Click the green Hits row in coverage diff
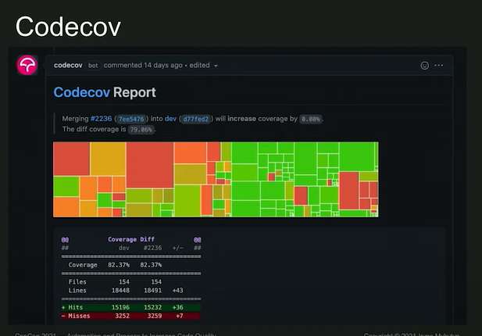The height and width of the screenshot is (336, 482). pos(131,307)
